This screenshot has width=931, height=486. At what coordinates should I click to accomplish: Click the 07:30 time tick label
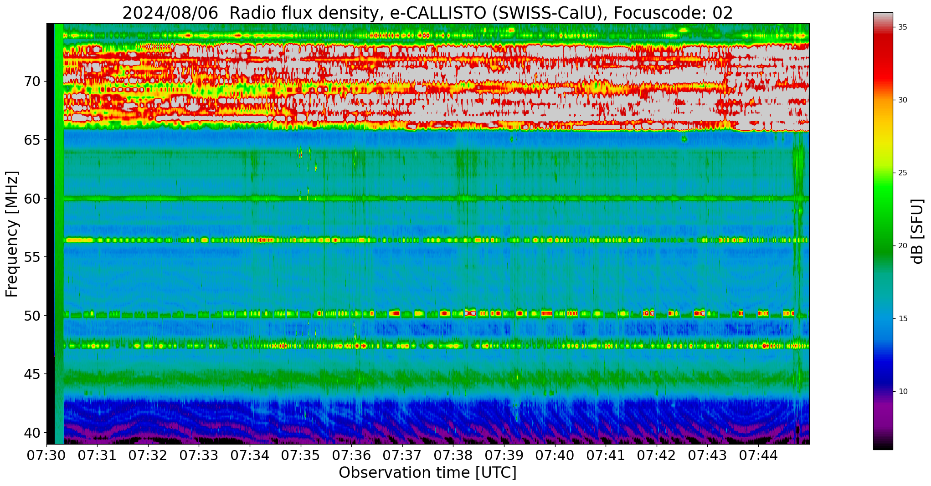point(46,455)
